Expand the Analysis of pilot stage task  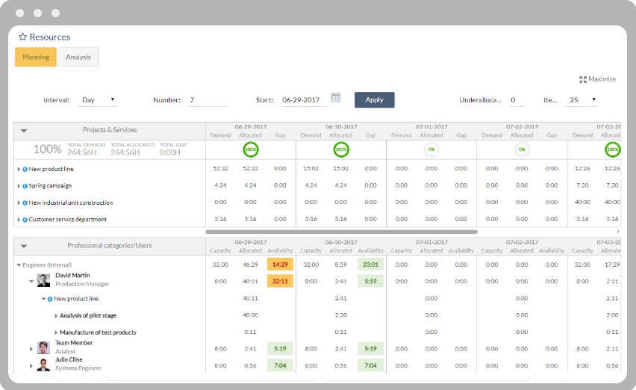coord(56,316)
